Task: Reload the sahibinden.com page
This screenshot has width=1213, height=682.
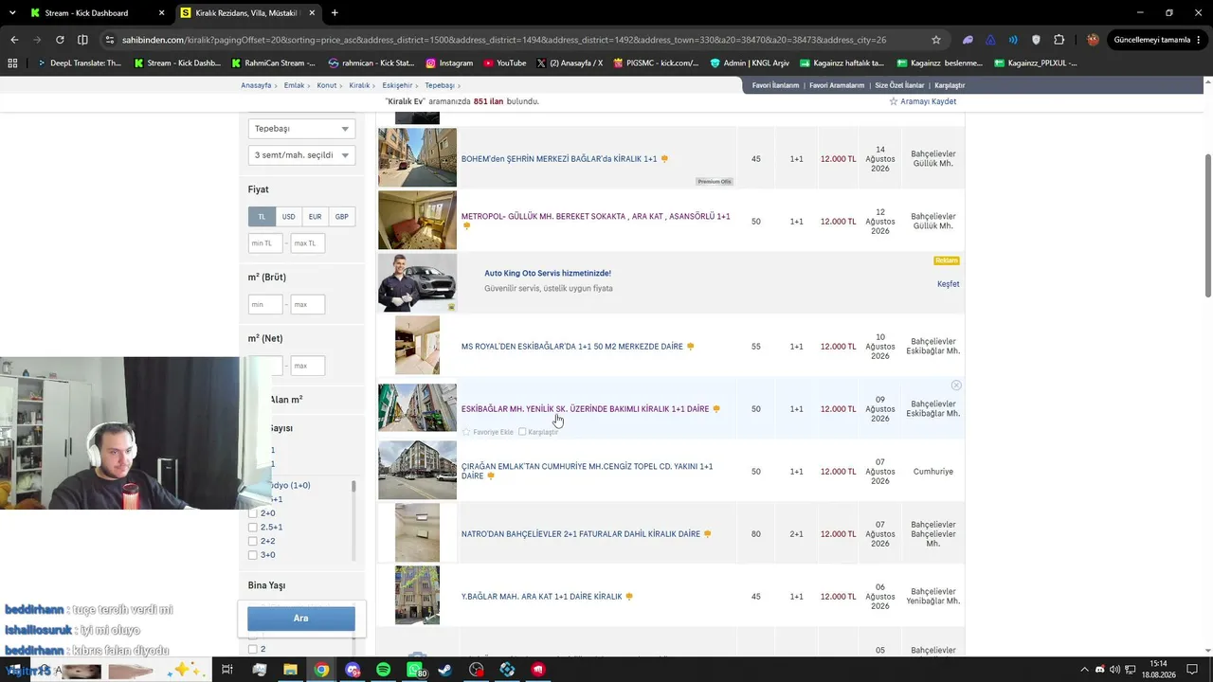Action: [x=60, y=40]
